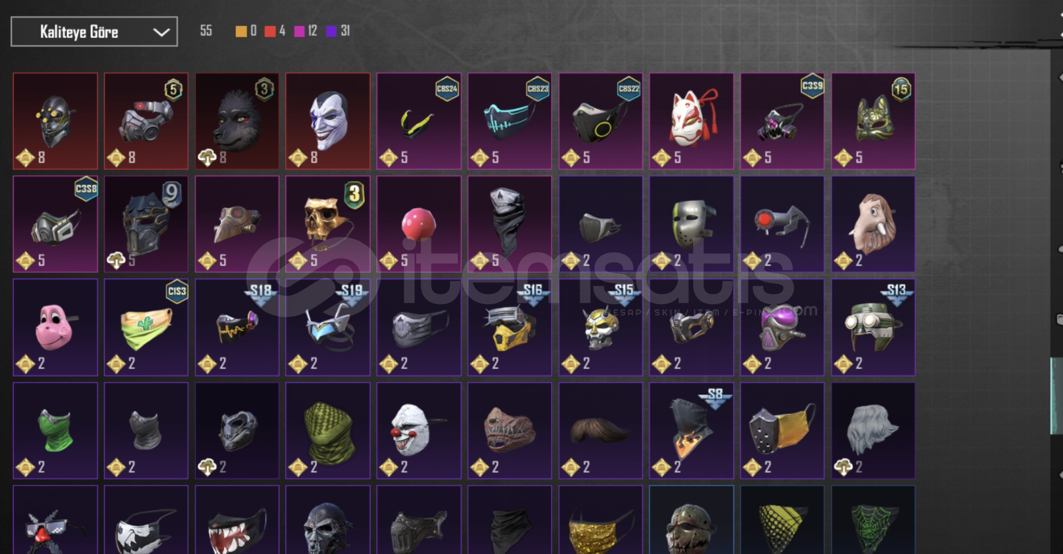This screenshot has height=554, width=1063.
Task: Choose the plague doctor beak mask
Action: [237, 224]
